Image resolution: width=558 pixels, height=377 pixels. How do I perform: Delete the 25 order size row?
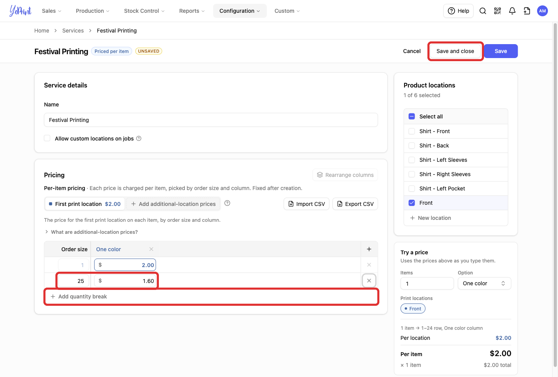click(369, 281)
